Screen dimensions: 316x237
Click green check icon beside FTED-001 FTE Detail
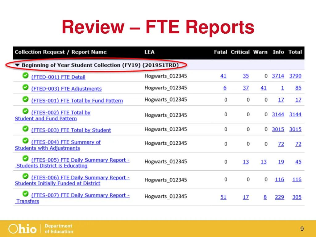point(25,75)
